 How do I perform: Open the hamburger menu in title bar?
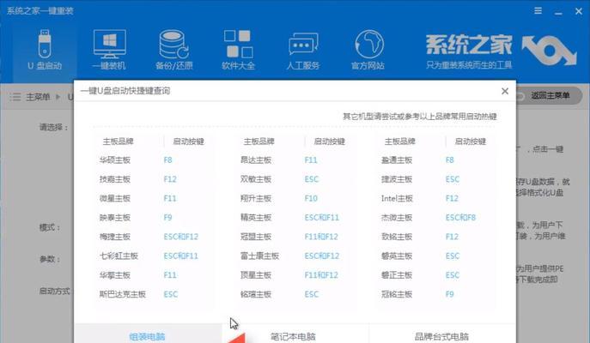538,10
